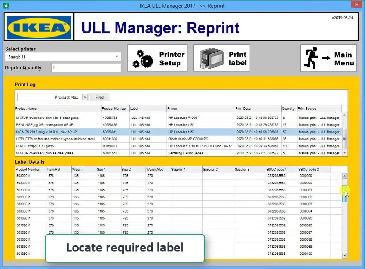Viewport: 365px width, 269px height.
Task: Select the IKEA PS 2017 mug row
Action: 178,132
